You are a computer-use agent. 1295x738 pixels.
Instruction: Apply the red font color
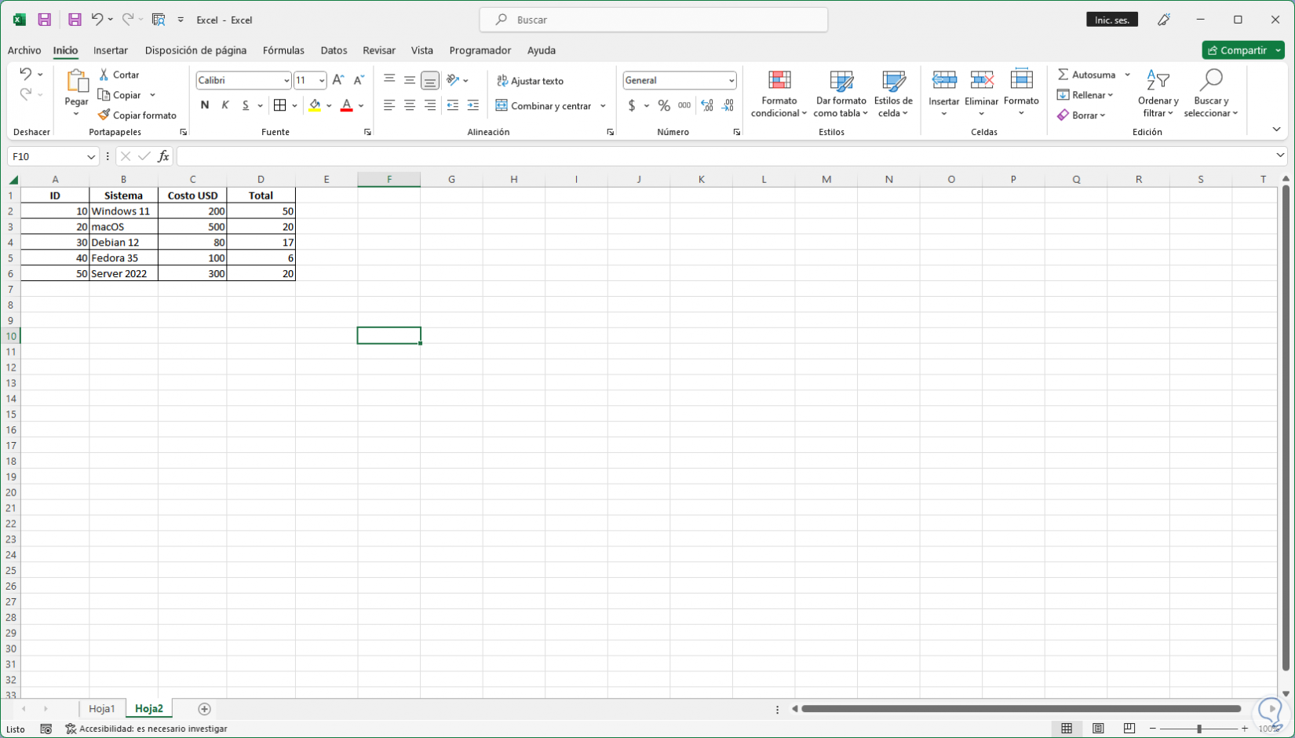346,105
